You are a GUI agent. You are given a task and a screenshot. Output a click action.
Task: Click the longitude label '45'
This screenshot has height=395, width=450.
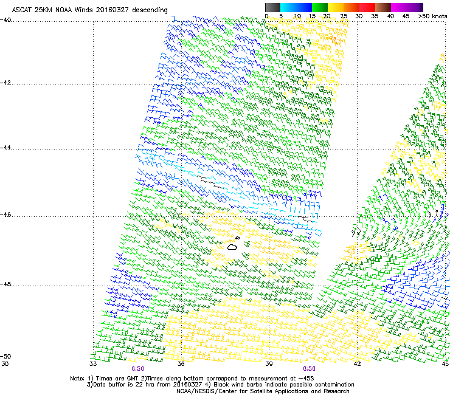point(445,364)
